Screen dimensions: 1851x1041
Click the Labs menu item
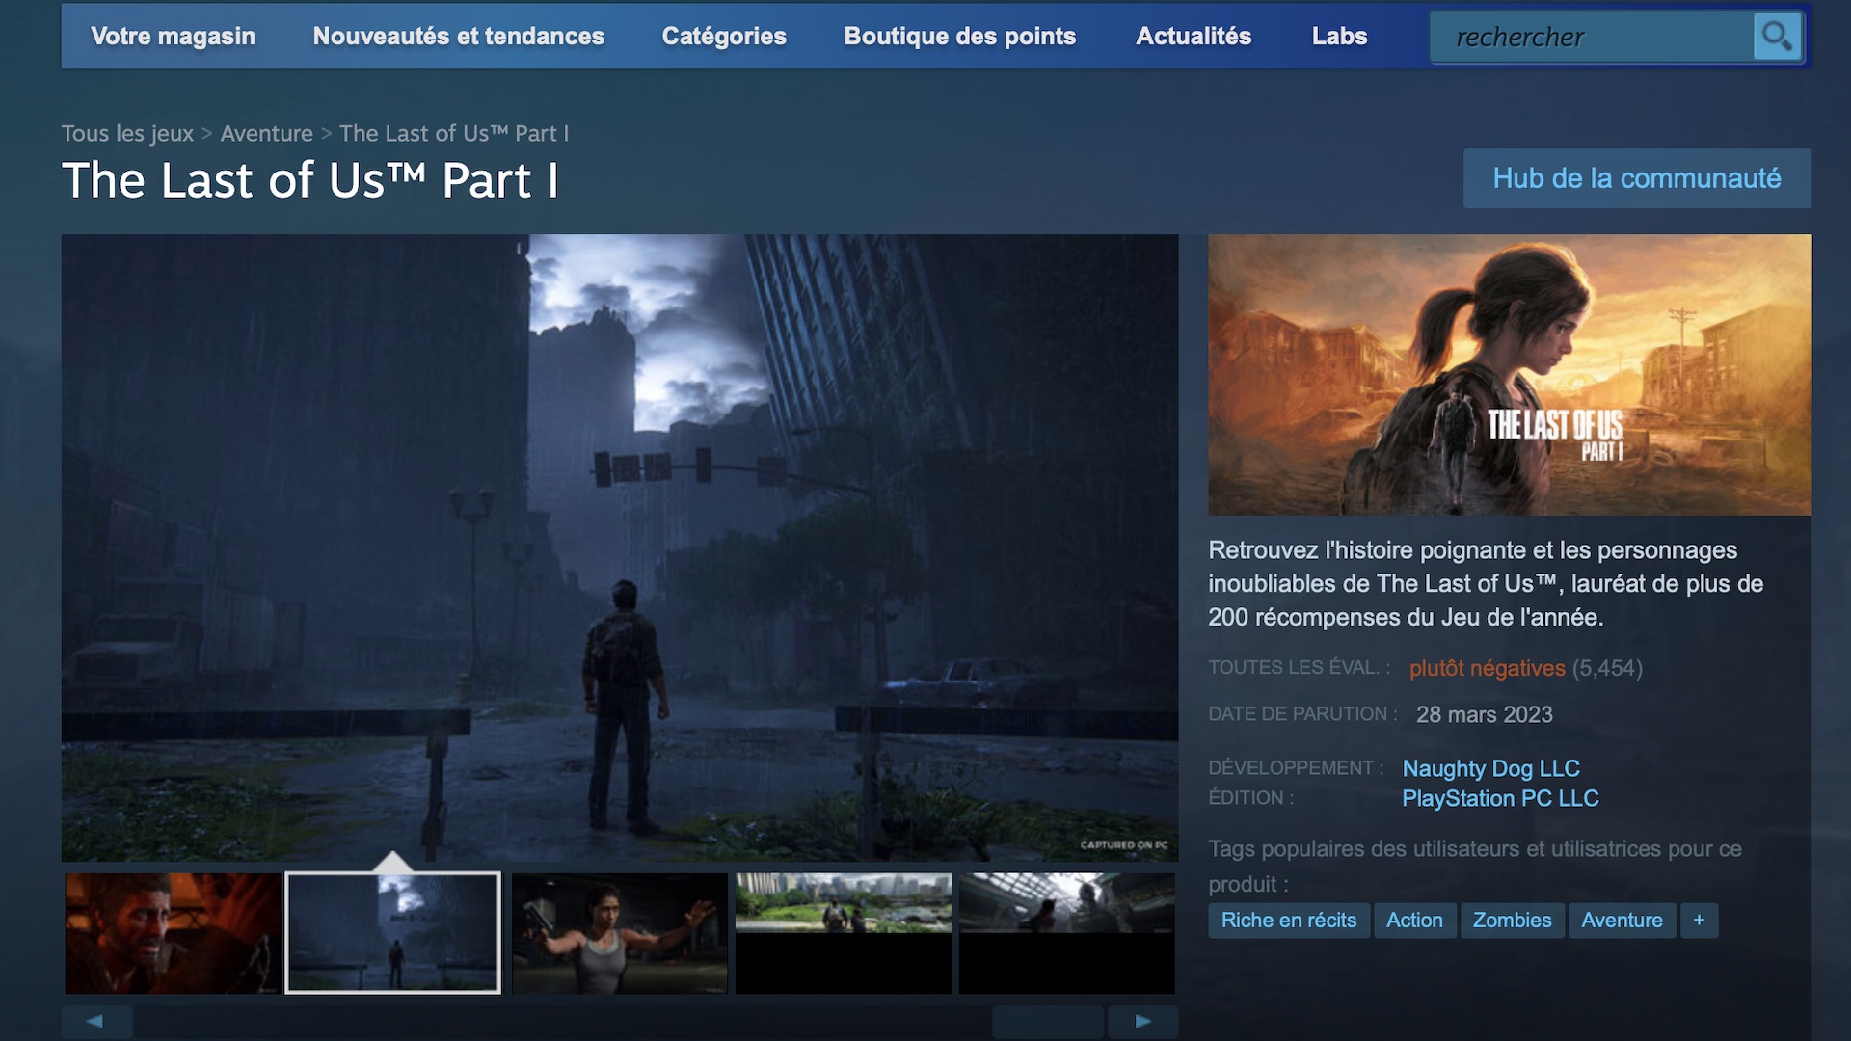point(1339,35)
